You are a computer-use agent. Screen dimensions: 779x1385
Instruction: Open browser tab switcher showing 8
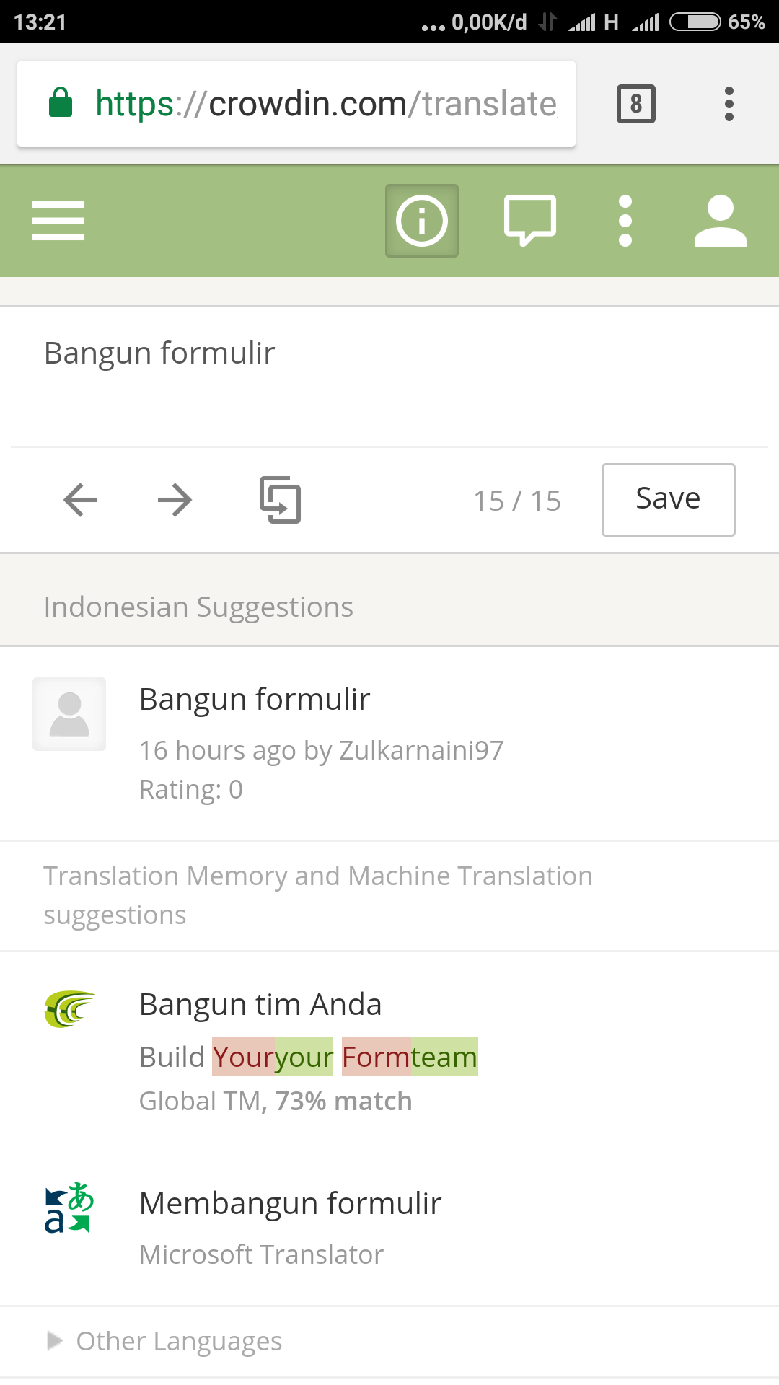(635, 104)
